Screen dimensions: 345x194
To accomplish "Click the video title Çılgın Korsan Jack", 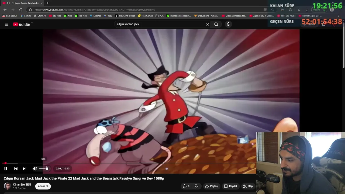I will (84, 178).
